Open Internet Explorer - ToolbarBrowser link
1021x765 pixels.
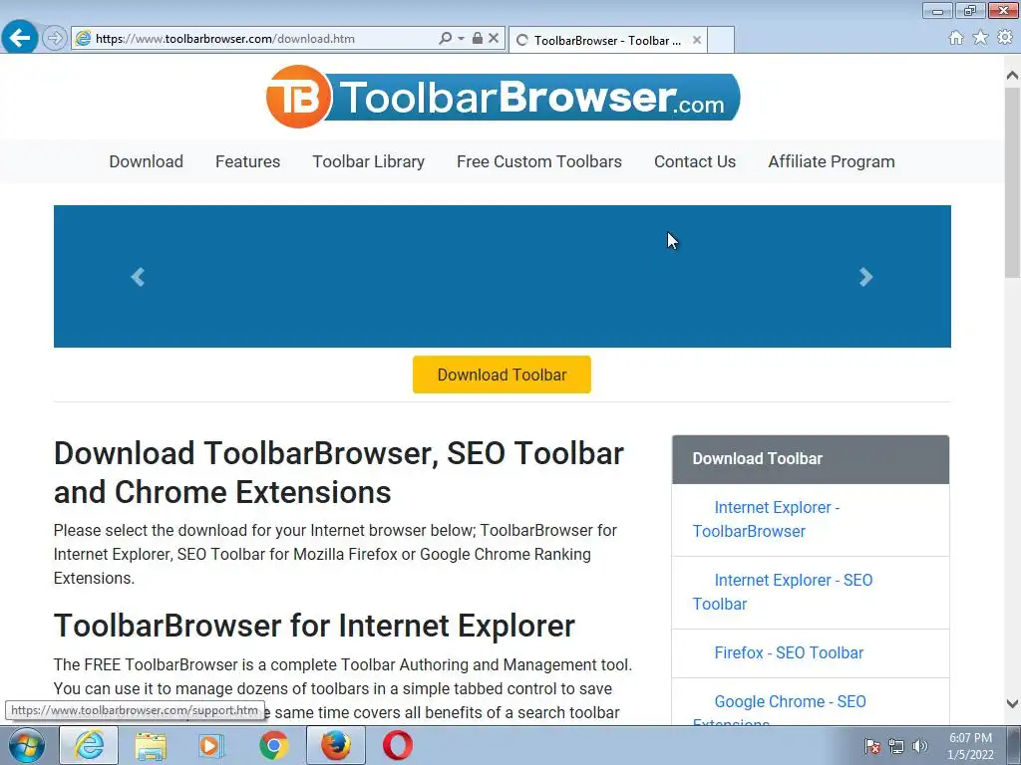point(767,519)
